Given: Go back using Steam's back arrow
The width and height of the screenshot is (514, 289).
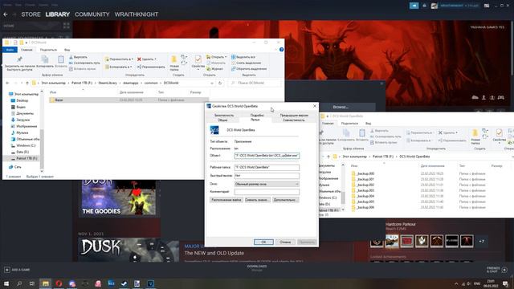Looking at the screenshot, I should click(6, 14).
